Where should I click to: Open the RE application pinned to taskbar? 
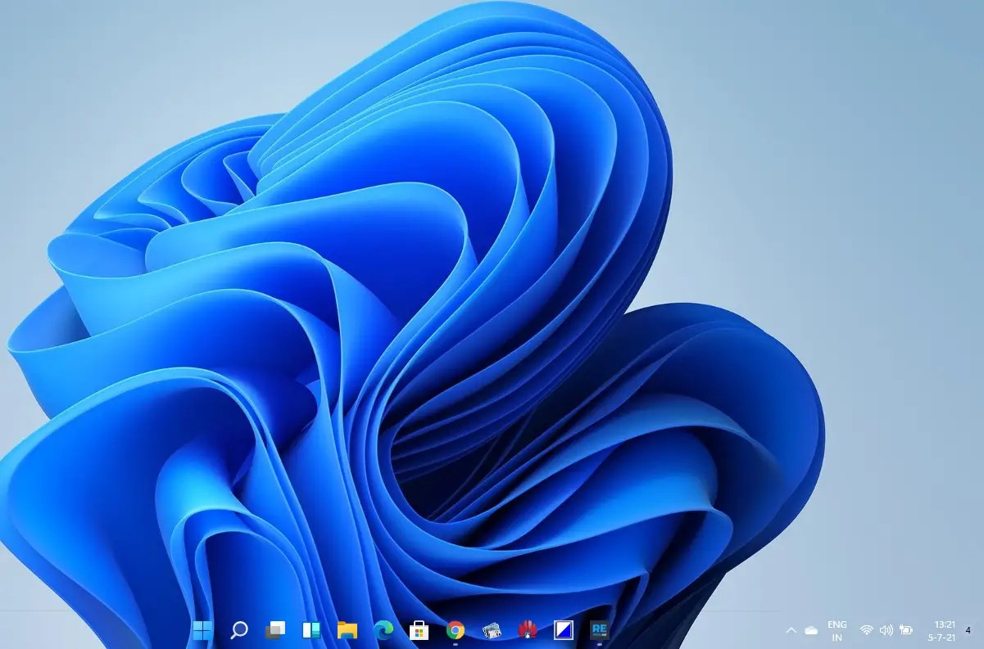click(598, 630)
